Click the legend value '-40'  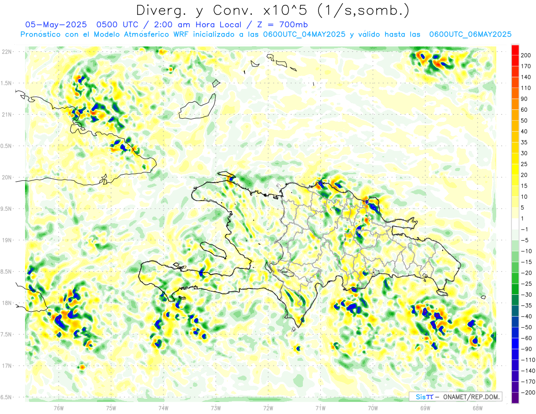click(527, 316)
